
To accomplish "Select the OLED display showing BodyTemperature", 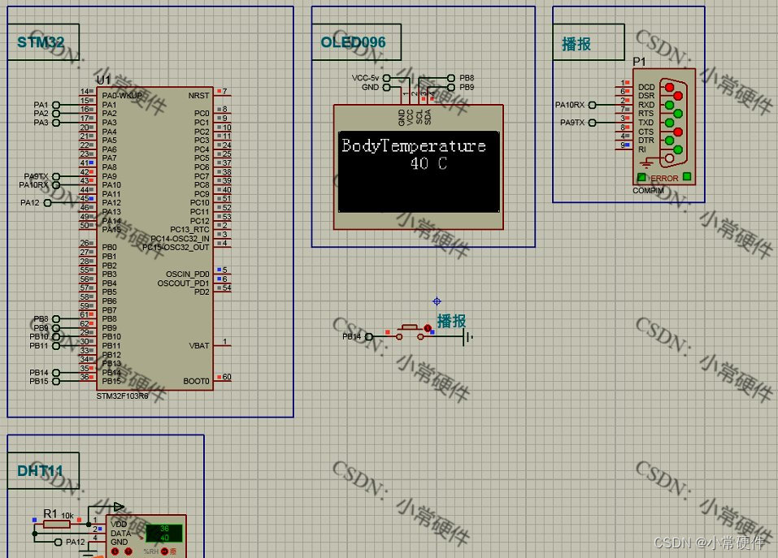I will (x=419, y=167).
